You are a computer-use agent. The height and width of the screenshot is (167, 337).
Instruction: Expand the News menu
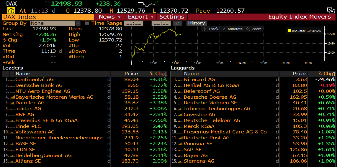109,17
